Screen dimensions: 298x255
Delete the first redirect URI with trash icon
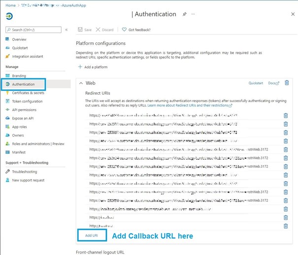click(x=286, y=115)
